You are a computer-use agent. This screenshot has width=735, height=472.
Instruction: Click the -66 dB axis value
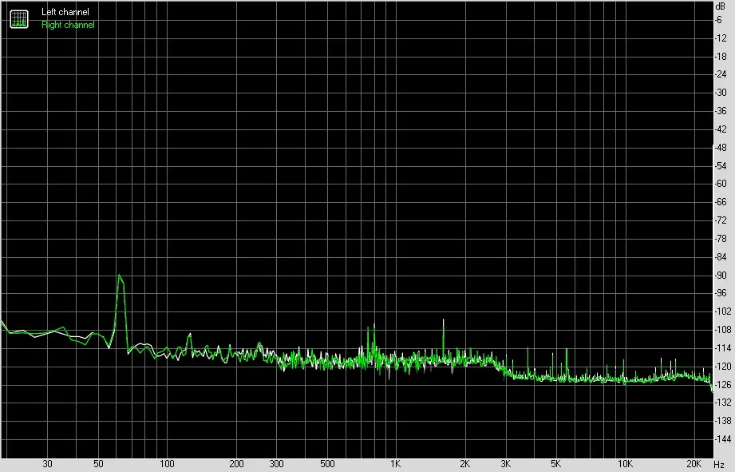pyautogui.click(x=721, y=202)
